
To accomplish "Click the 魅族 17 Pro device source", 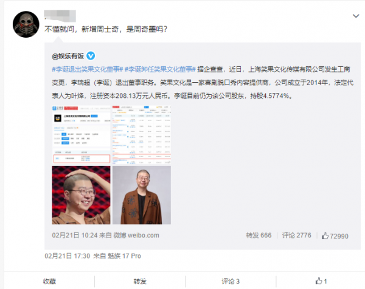I will [x=124, y=256].
